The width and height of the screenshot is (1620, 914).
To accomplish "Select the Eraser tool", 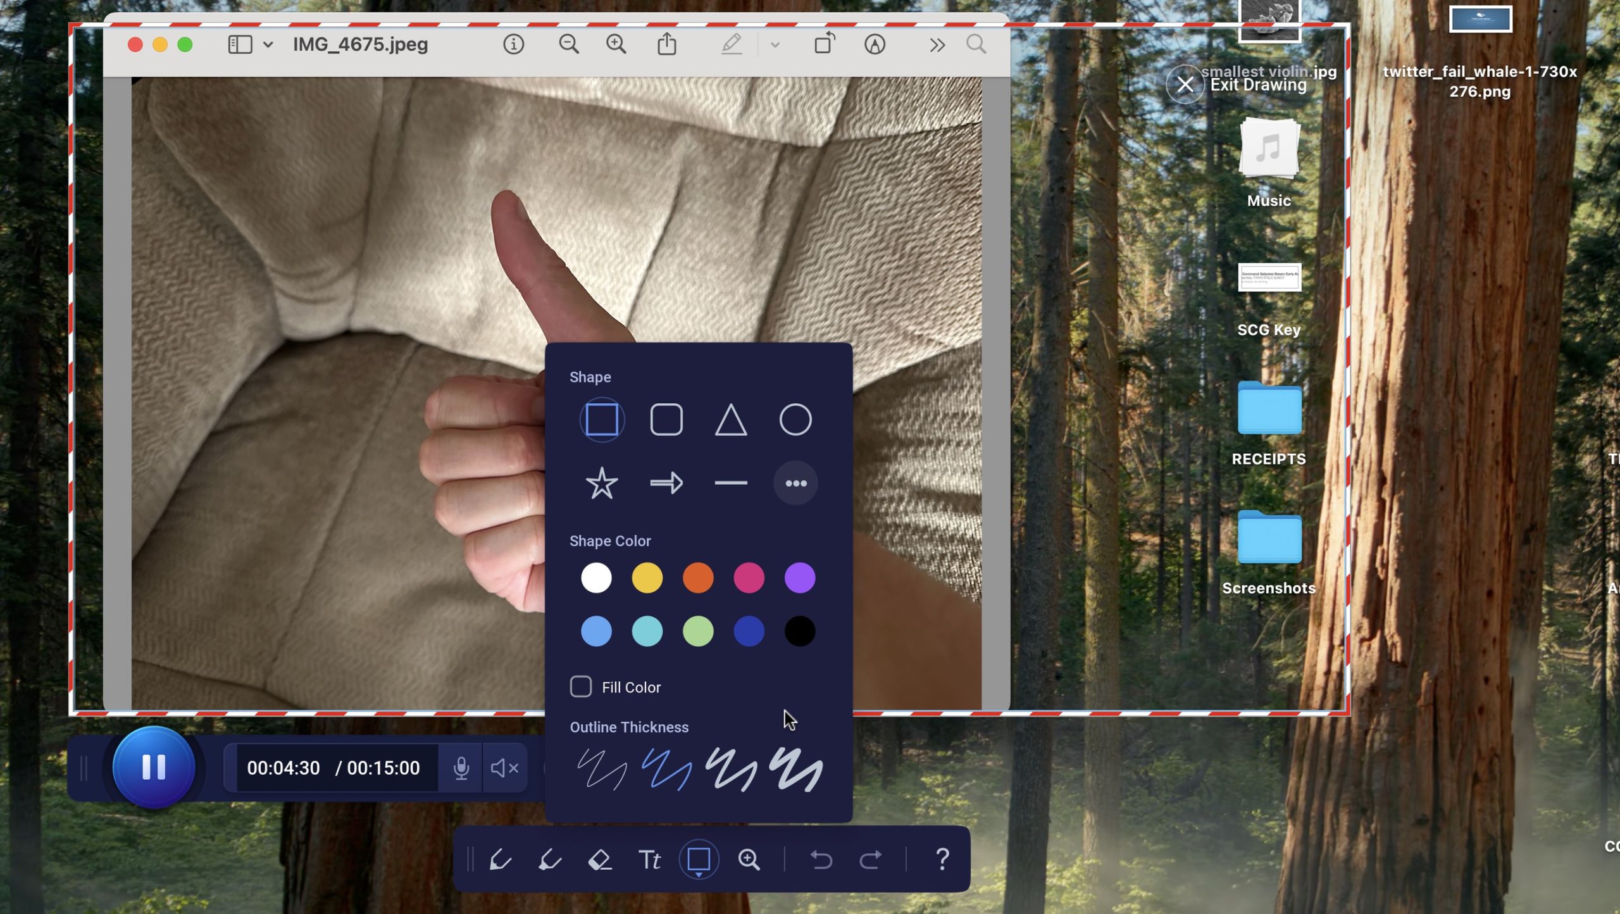I will pos(599,860).
